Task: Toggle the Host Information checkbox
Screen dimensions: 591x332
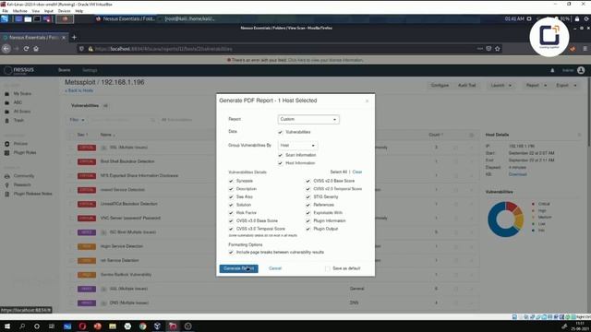Action: 280,163
